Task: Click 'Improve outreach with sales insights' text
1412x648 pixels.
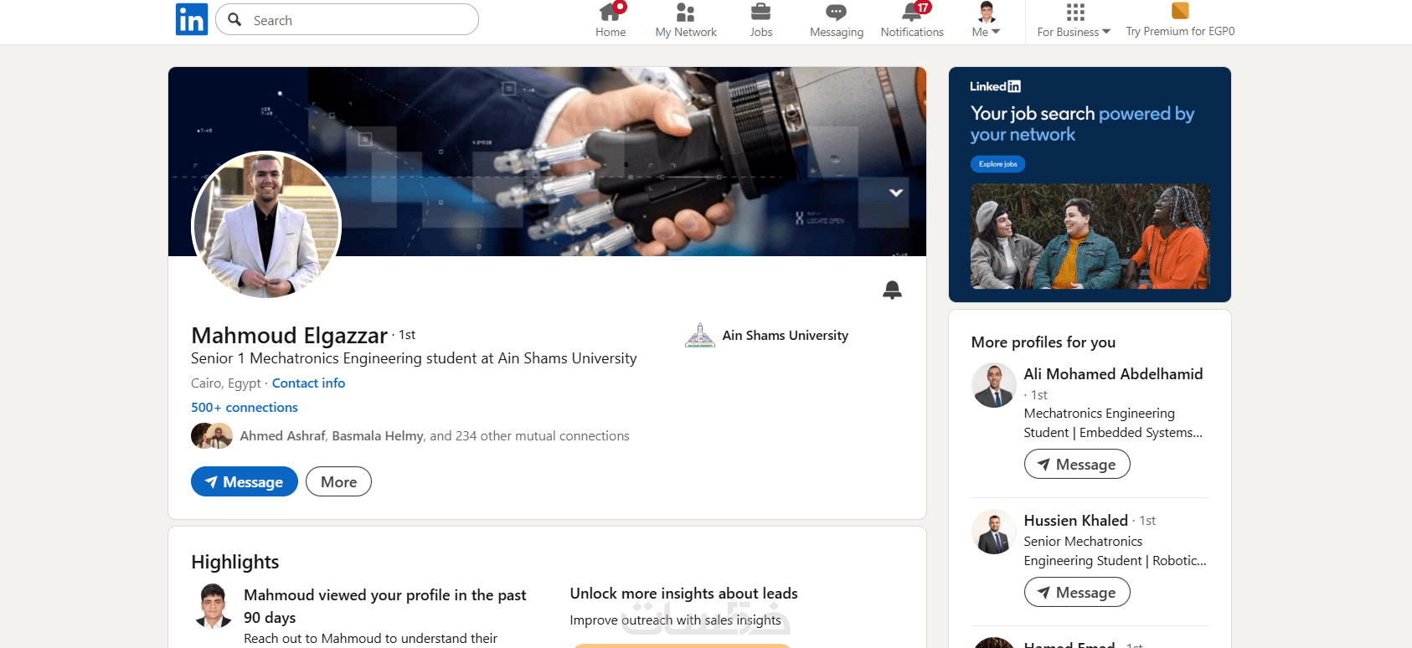Action: click(x=675, y=620)
